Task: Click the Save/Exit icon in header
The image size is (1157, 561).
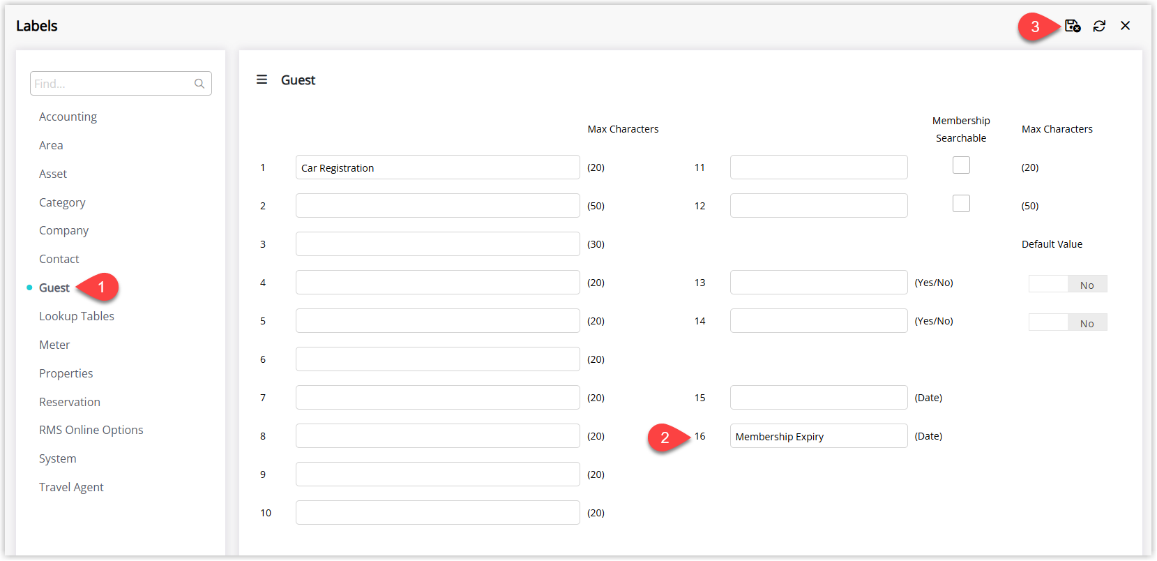Action: pyautogui.click(x=1073, y=26)
